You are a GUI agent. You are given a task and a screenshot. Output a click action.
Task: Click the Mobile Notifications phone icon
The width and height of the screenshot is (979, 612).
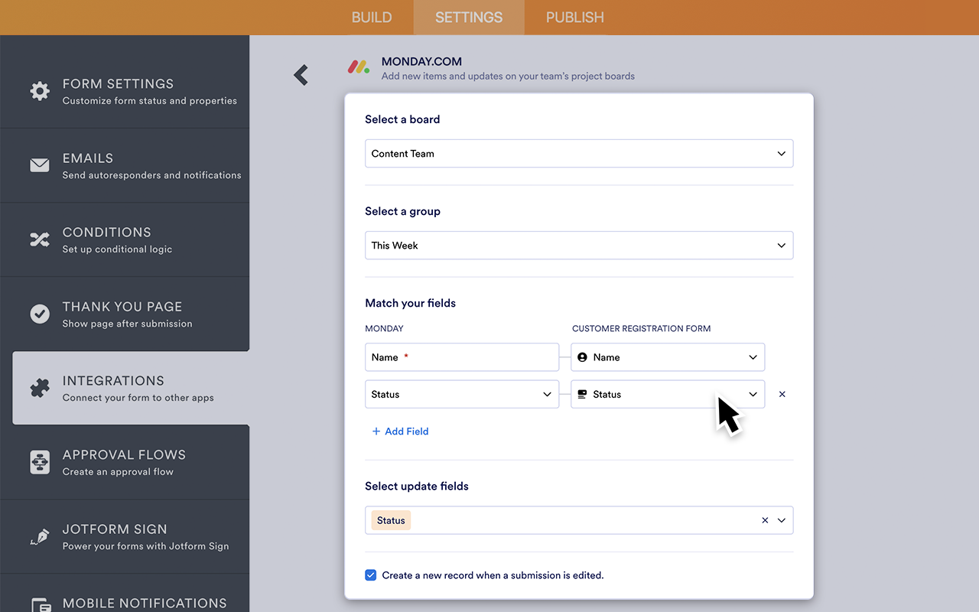click(40, 604)
